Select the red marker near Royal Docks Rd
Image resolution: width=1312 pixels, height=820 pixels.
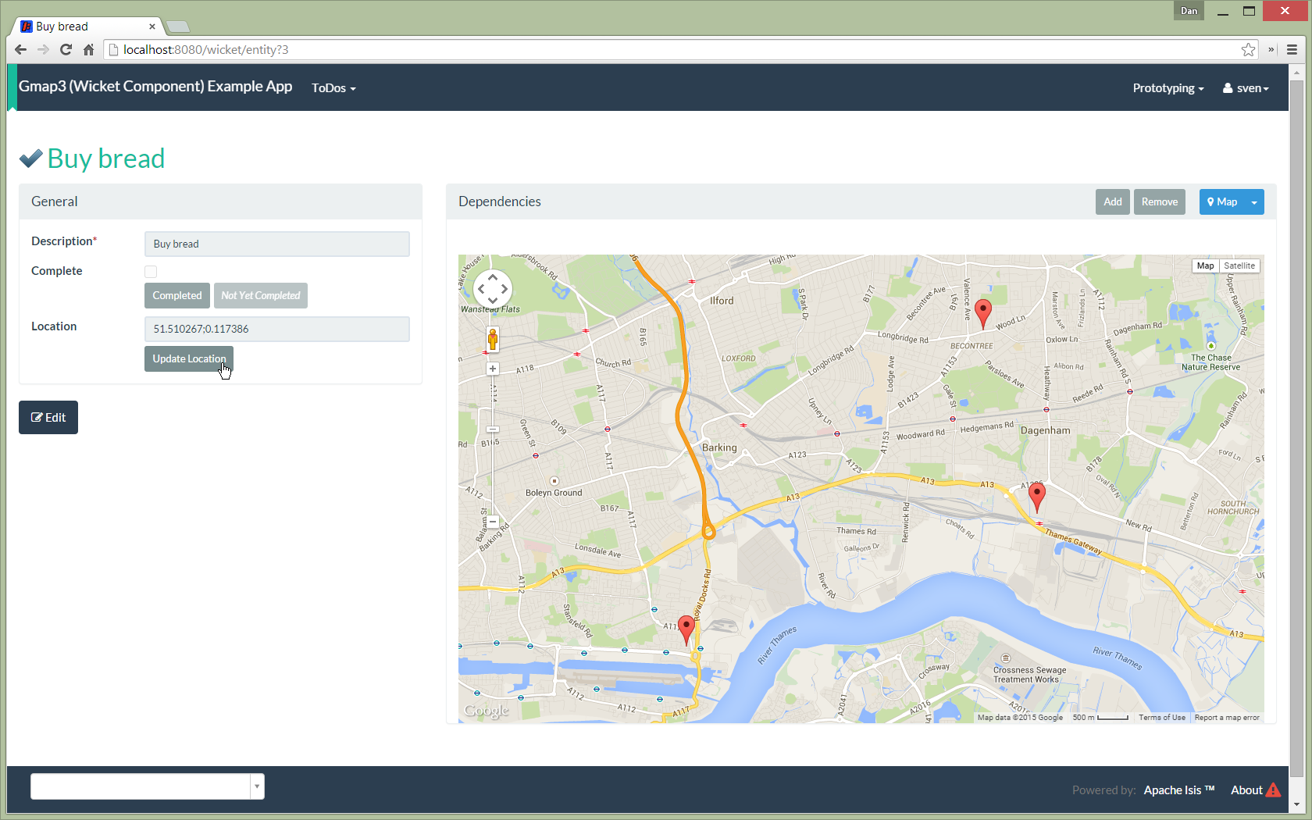click(x=686, y=629)
